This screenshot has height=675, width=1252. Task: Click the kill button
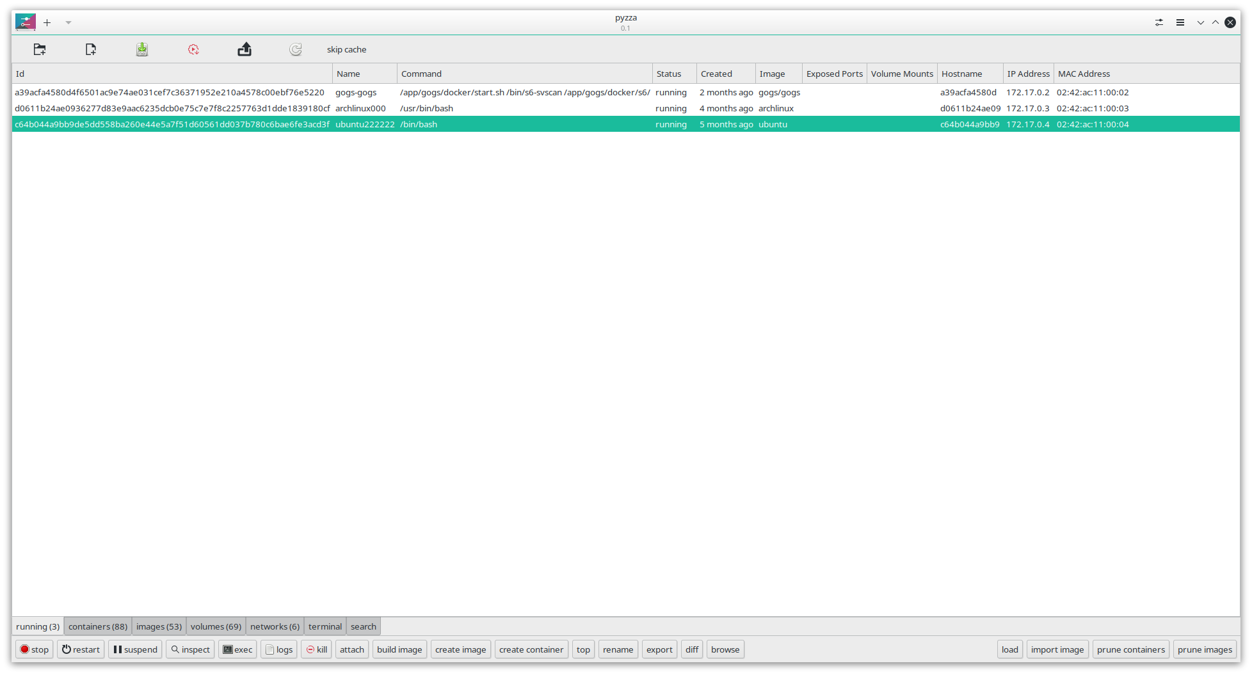[317, 649]
